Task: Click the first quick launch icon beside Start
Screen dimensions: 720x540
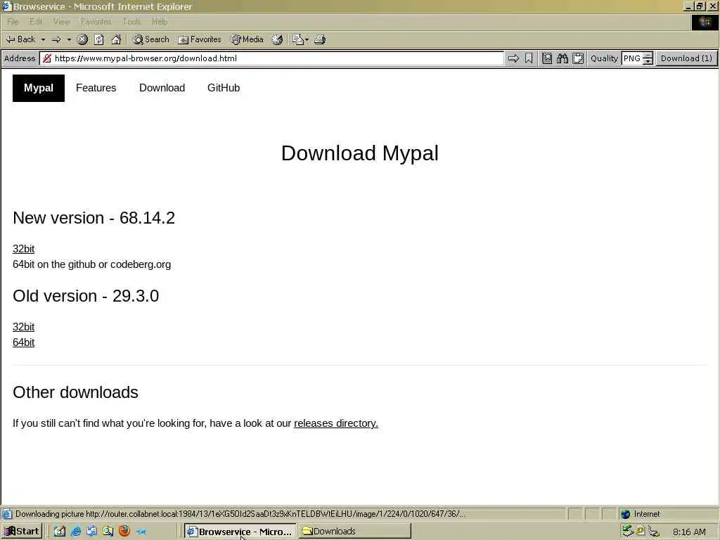Action: click(60, 532)
